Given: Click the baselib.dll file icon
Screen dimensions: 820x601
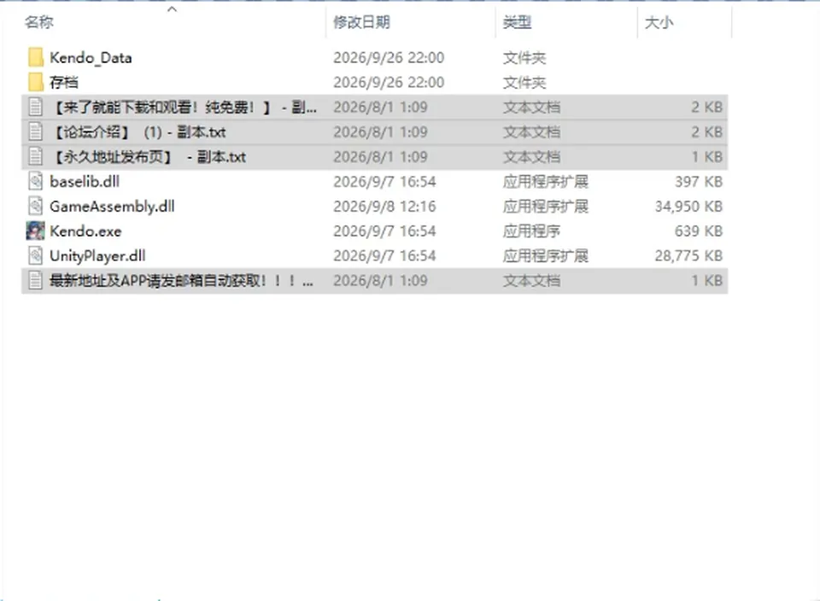Looking at the screenshot, I should pos(36,181).
